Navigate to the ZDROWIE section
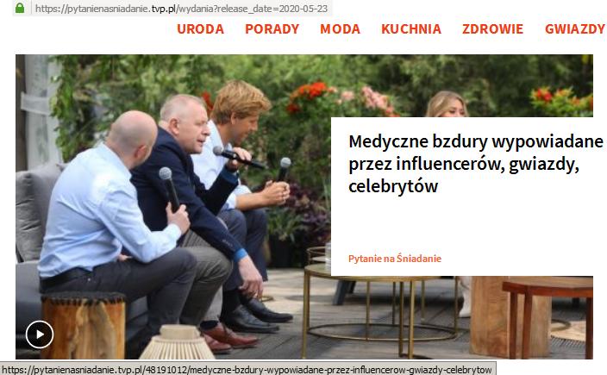Screen dimensions: 607x375 [x=492, y=29]
